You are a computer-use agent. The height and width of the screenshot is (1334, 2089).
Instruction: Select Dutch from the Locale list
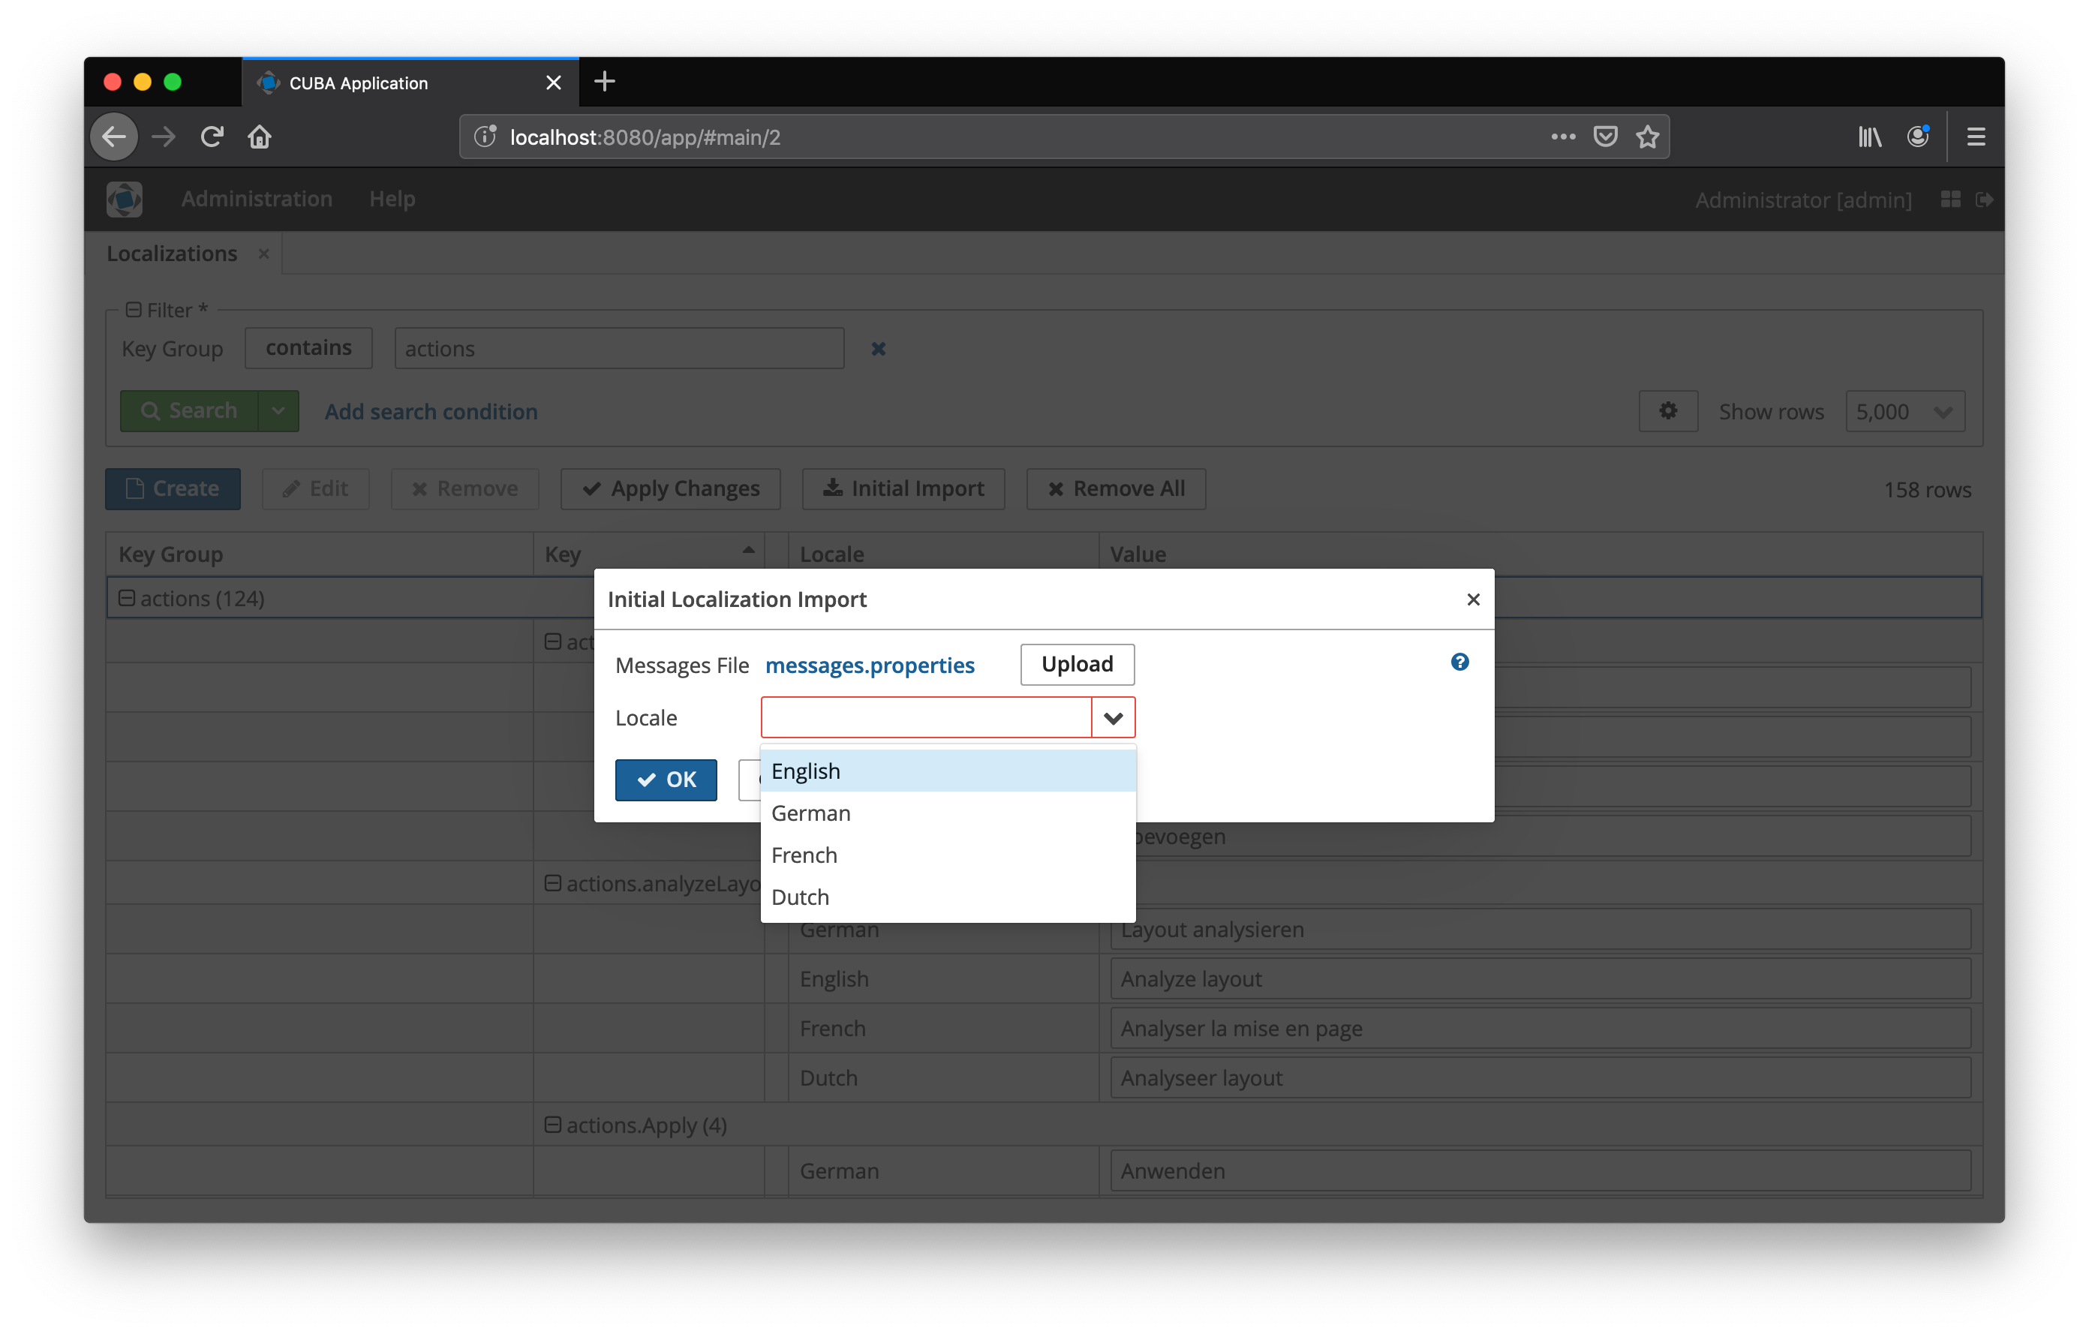point(948,897)
